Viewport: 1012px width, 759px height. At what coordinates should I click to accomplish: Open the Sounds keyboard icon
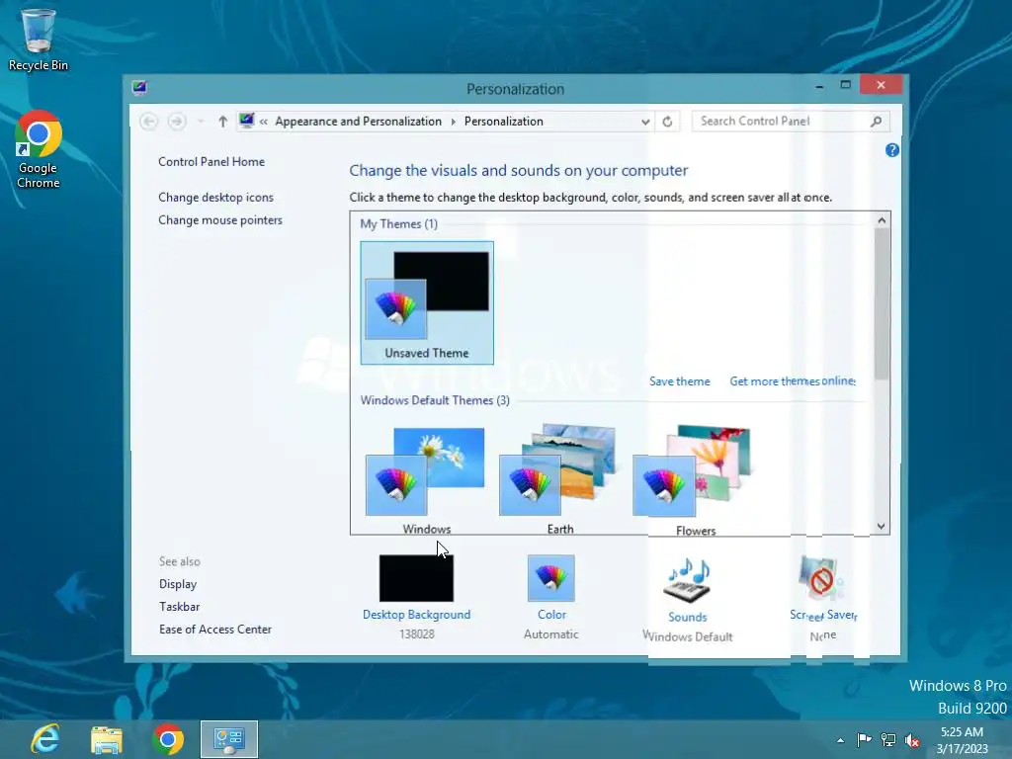coord(688,581)
